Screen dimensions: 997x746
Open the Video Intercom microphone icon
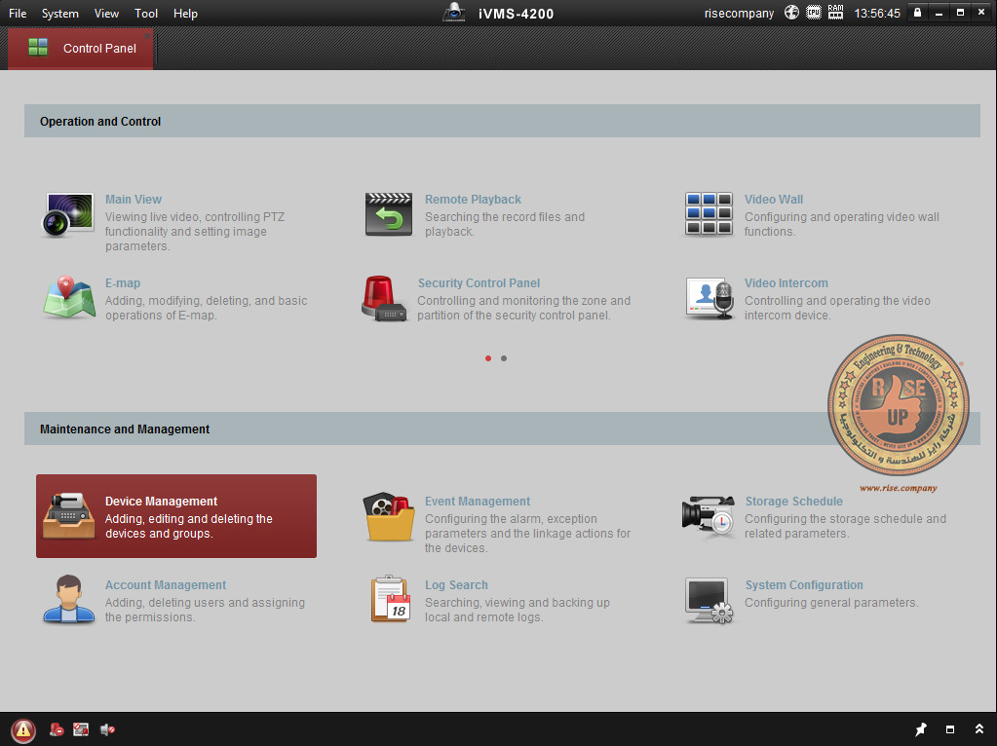pyautogui.click(x=709, y=298)
